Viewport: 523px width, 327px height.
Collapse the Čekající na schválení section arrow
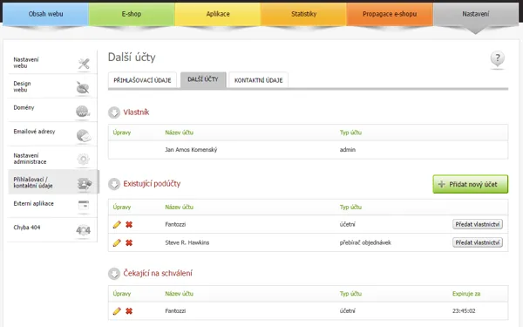[x=114, y=274]
